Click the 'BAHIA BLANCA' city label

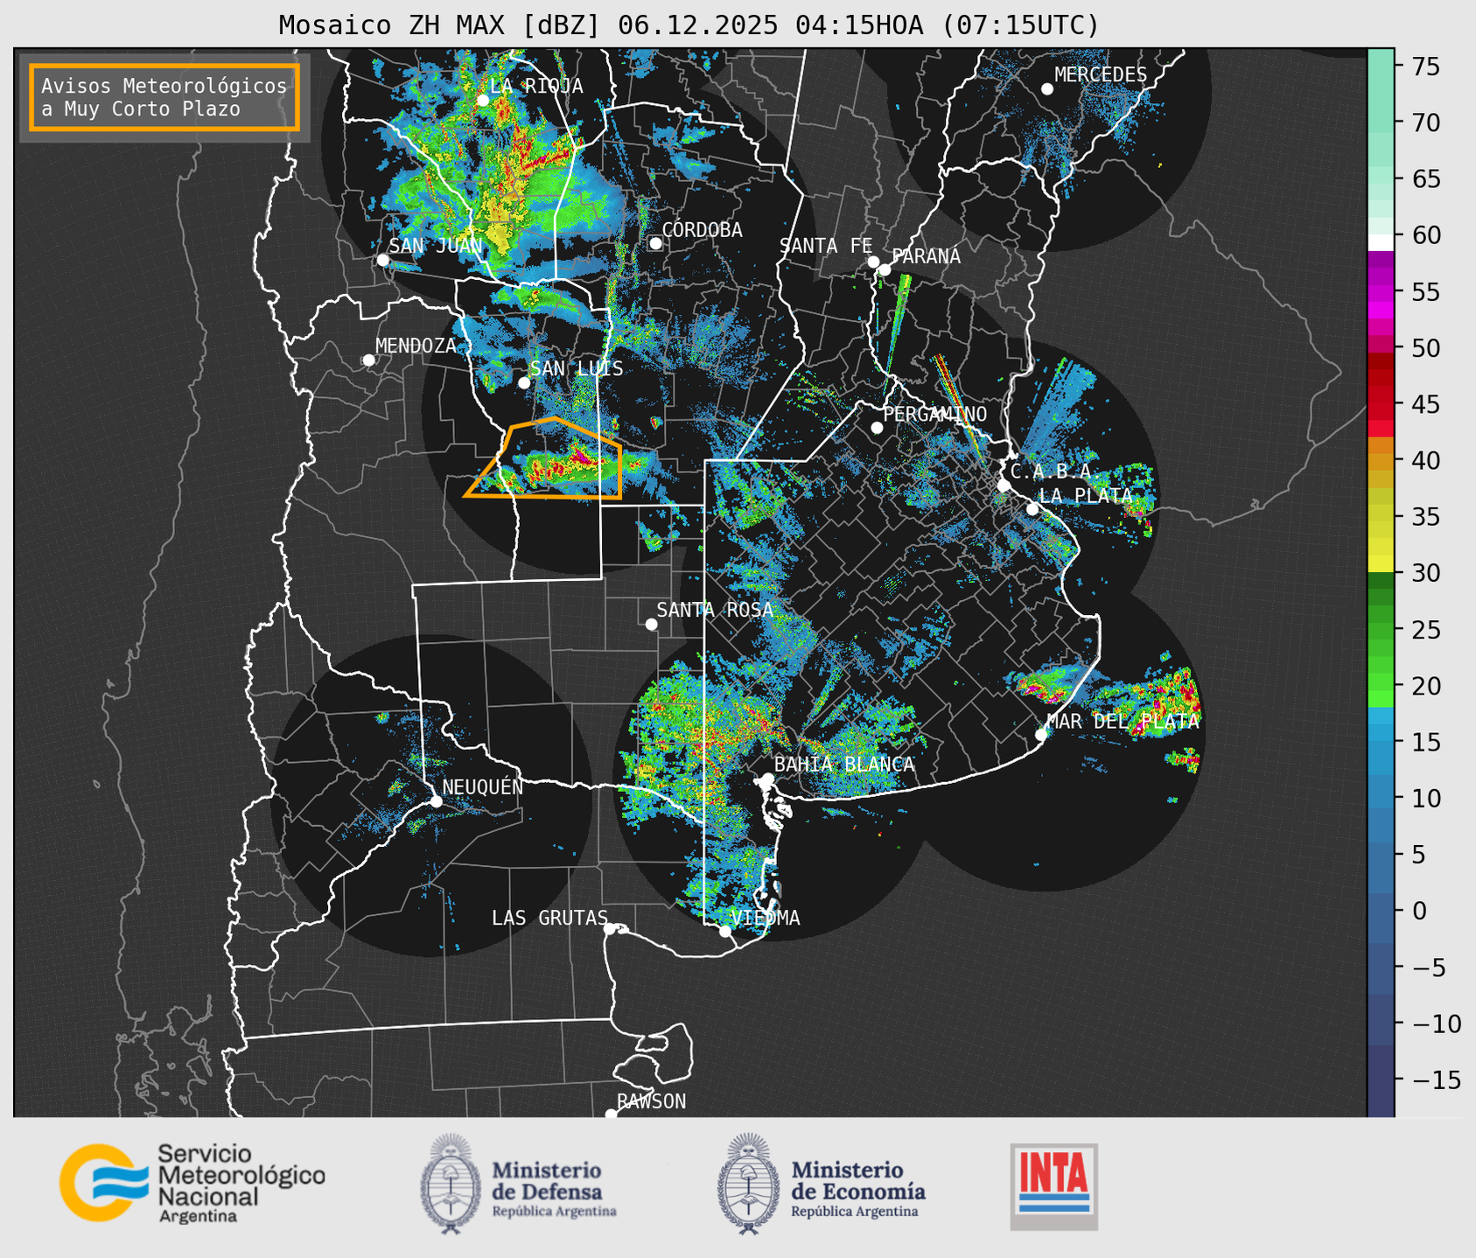844,765
